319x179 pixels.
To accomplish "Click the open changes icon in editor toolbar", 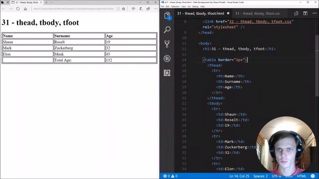I will [x=296, y=13].
